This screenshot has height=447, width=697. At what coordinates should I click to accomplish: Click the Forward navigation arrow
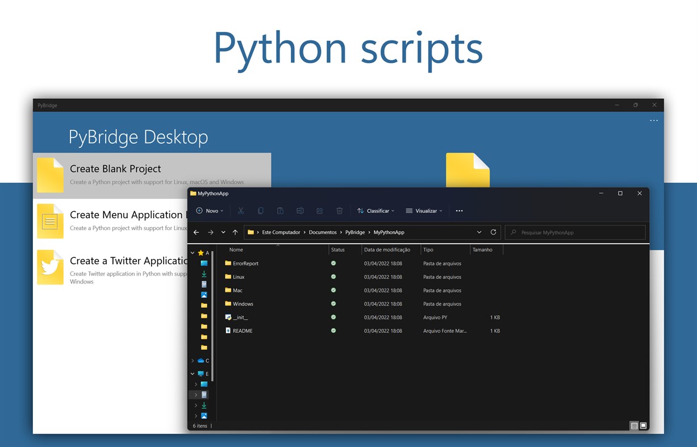click(x=209, y=232)
